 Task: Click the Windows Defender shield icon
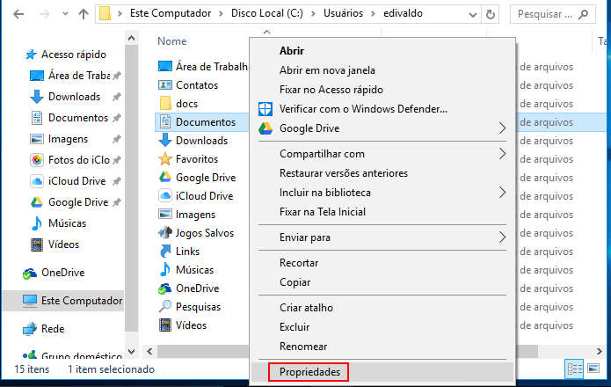[x=265, y=109]
